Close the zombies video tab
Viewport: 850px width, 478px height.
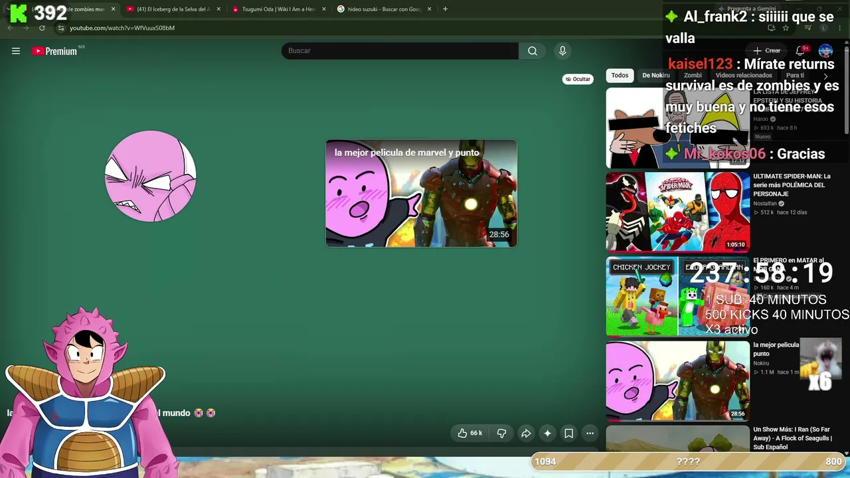click(113, 9)
